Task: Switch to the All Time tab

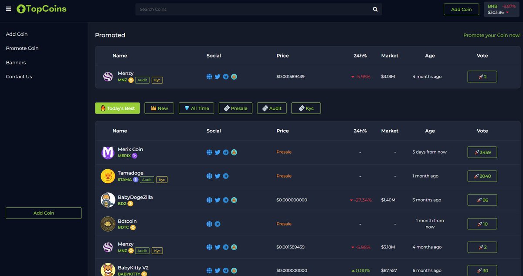Action: [x=196, y=108]
